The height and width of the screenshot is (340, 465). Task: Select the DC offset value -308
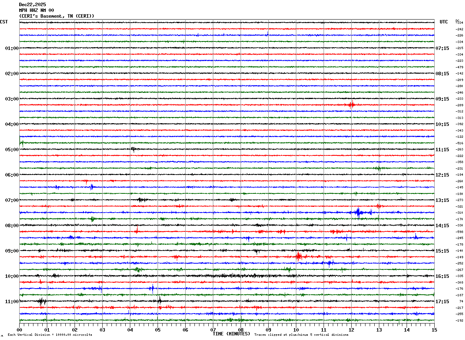click(x=459, y=282)
